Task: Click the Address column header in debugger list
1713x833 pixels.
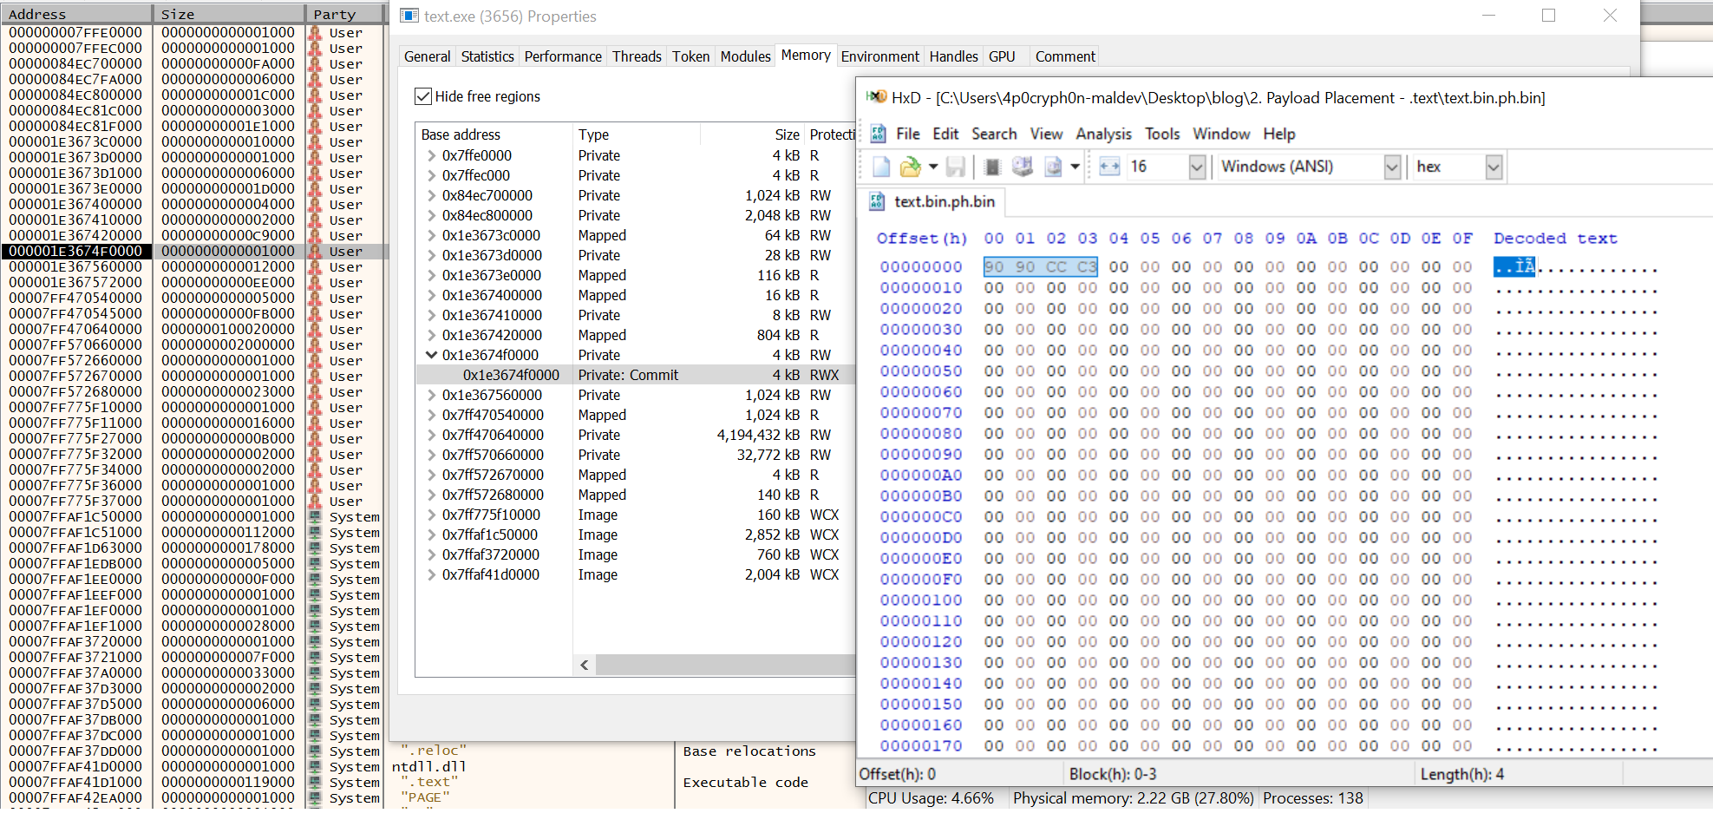Action: click(77, 14)
